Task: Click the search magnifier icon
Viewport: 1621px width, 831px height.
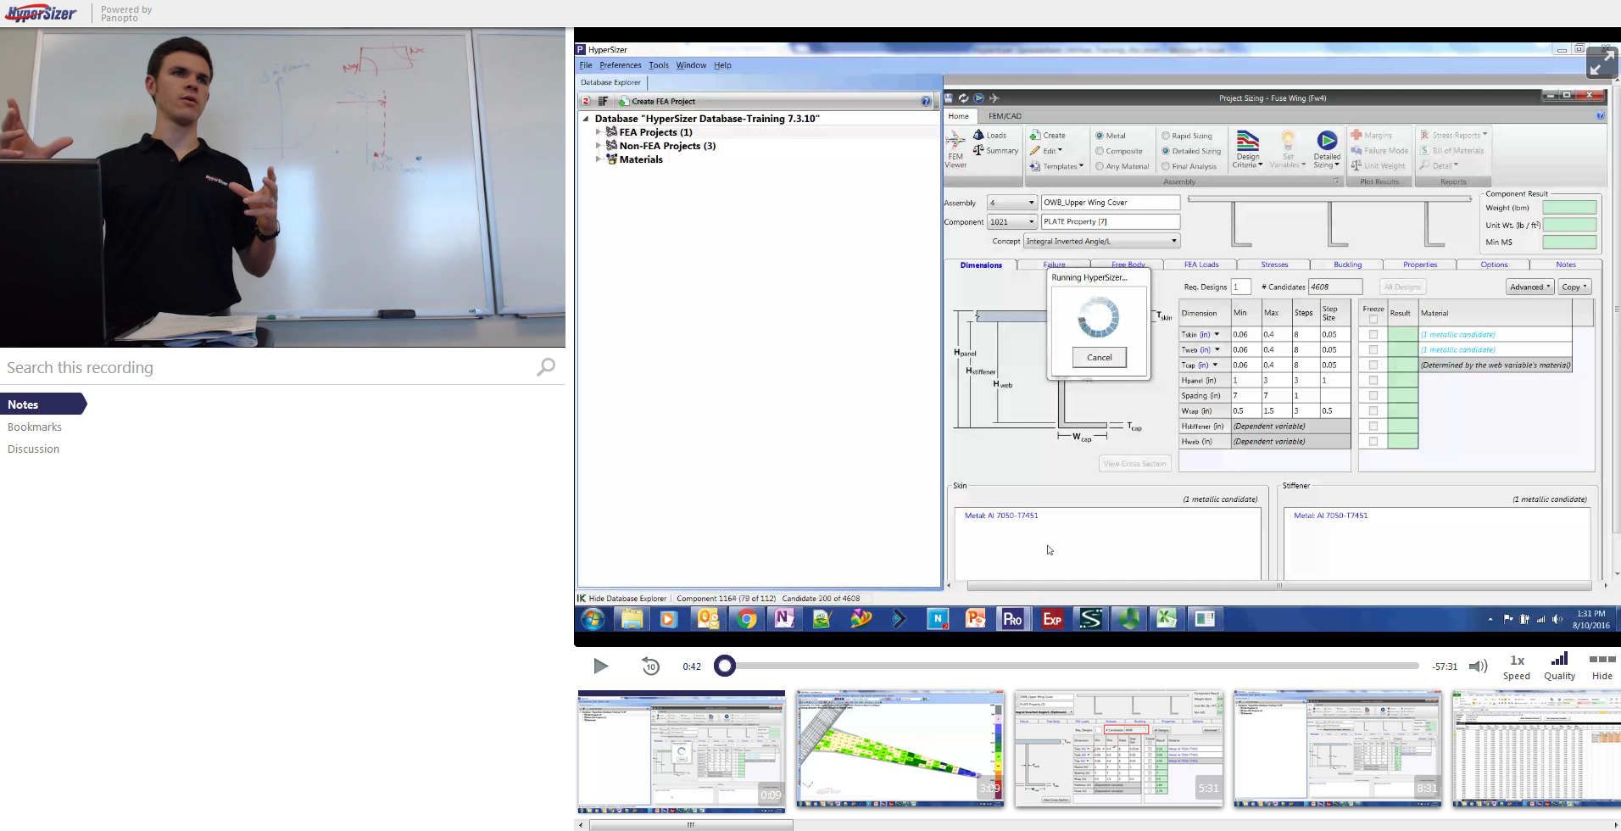Action: tap(546, 367)
